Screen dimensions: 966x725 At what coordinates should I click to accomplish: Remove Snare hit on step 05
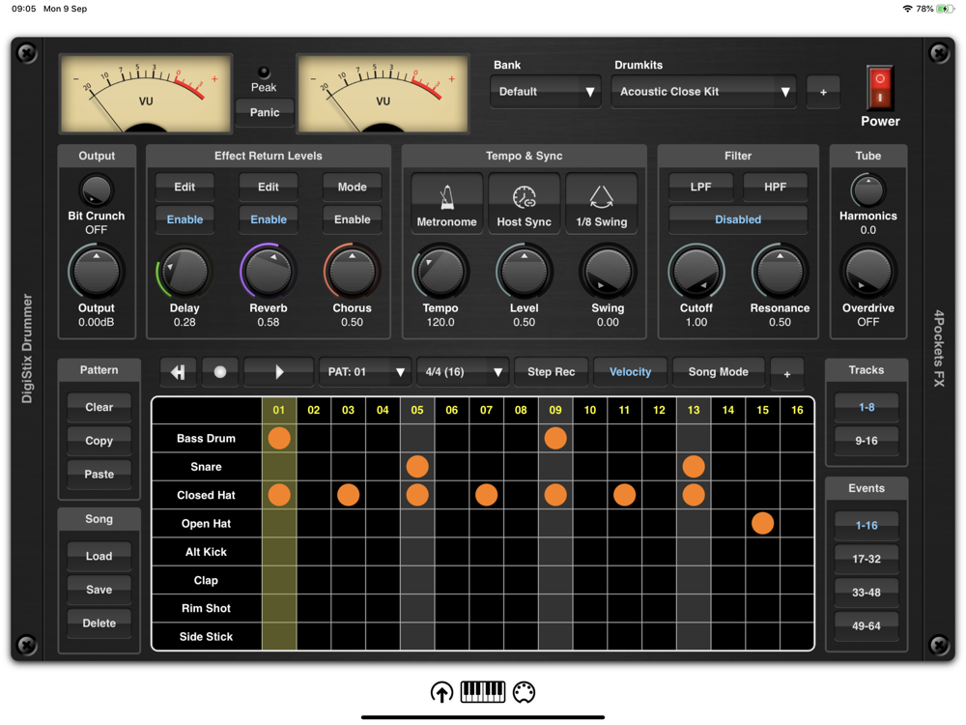pyautogui.click(x=417, y=467)
